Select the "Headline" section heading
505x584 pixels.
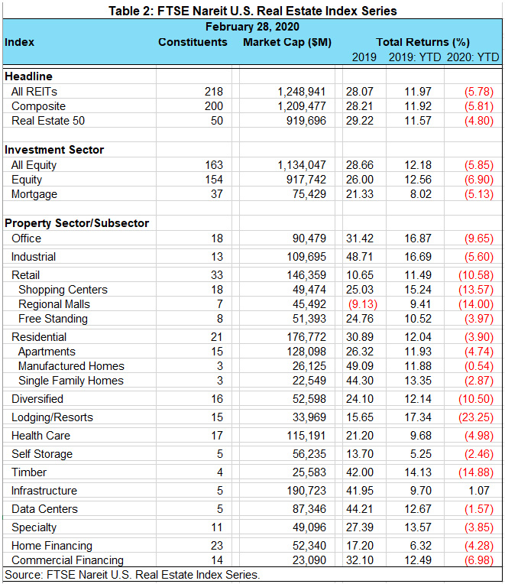[x=28, y=76]
